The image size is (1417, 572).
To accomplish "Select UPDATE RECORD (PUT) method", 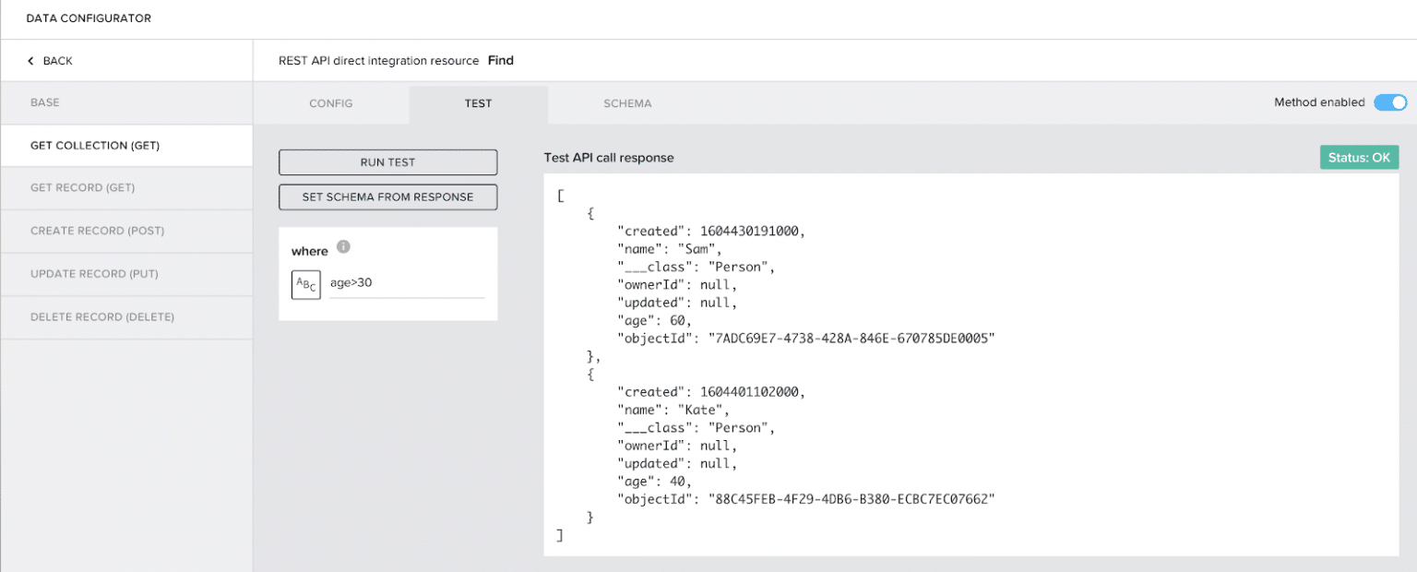I will (94, 274).
